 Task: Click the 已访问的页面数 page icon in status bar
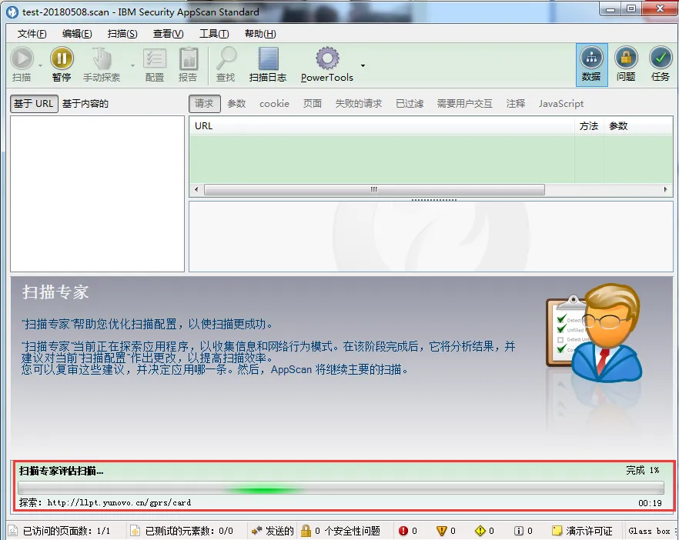click(x=12, y=531)
